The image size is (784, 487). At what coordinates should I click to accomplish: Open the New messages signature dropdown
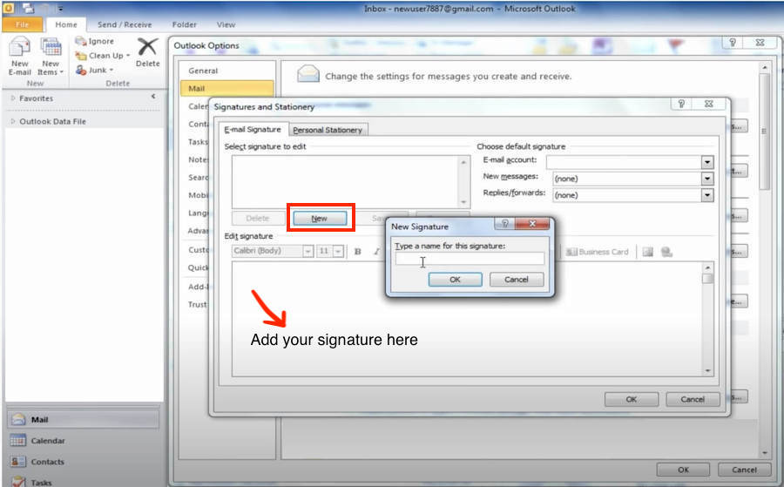coord(706,179)
